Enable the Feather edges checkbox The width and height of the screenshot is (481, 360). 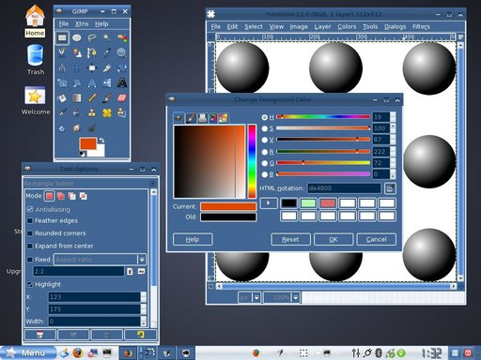click(30, 220)
